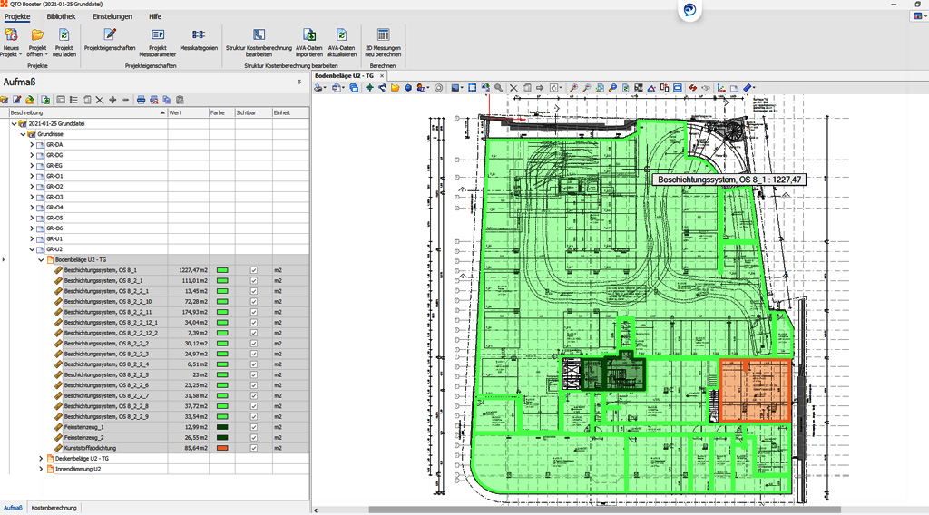This screenshot has width=929, height=515.
Task: Click the magnifier icon in the drawing toolbar
Action: (x=498, y=88)
